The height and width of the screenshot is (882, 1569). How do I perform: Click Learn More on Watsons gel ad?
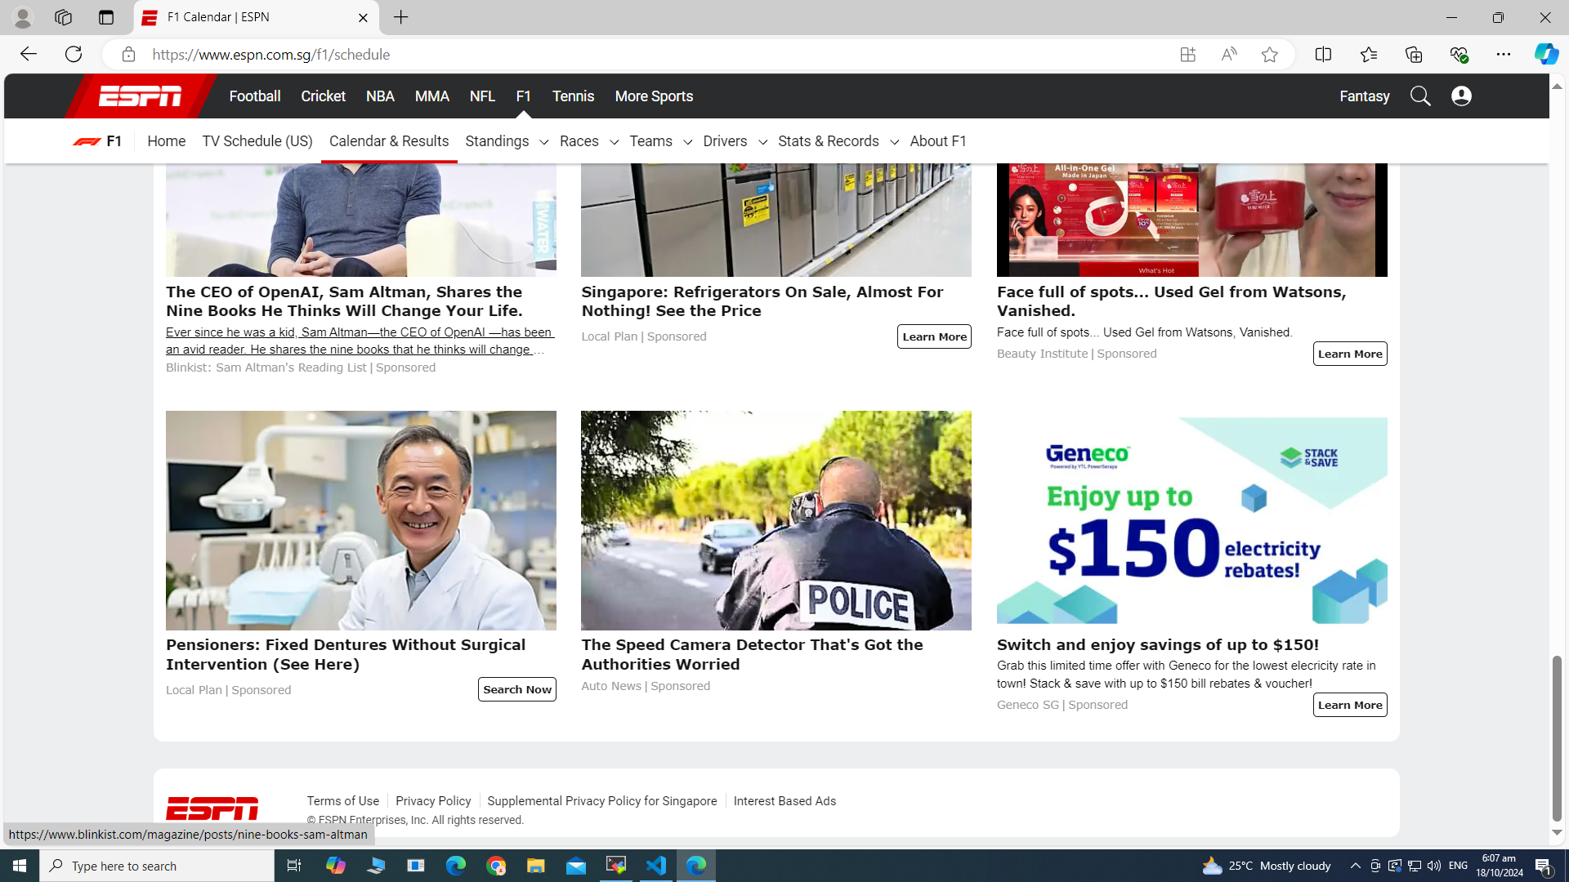coord(1350,354)
